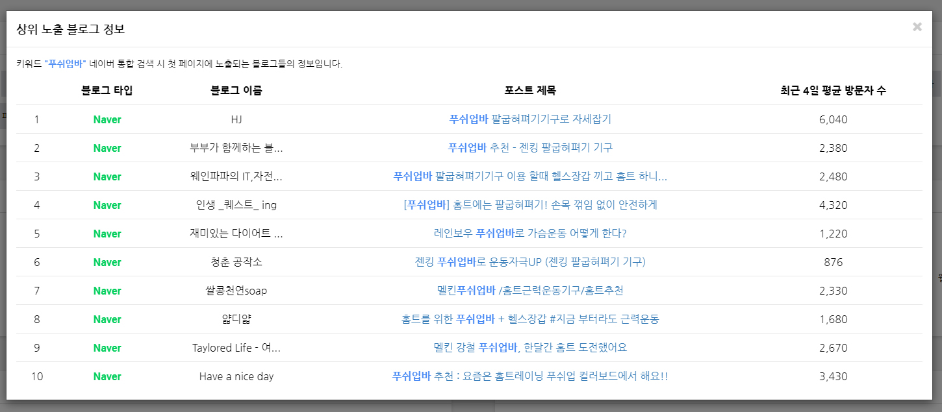The height and width of the screenshot is (412, 942).
Task: Open post '젠킹 푸쉬업바로 운동자극UP'
Action: (530, 262)
